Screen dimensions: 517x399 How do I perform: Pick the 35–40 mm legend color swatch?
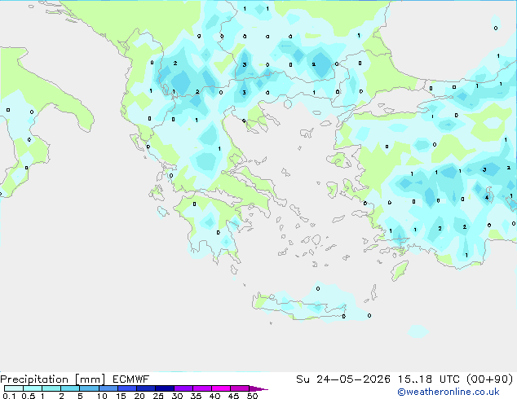pos(202,388)
